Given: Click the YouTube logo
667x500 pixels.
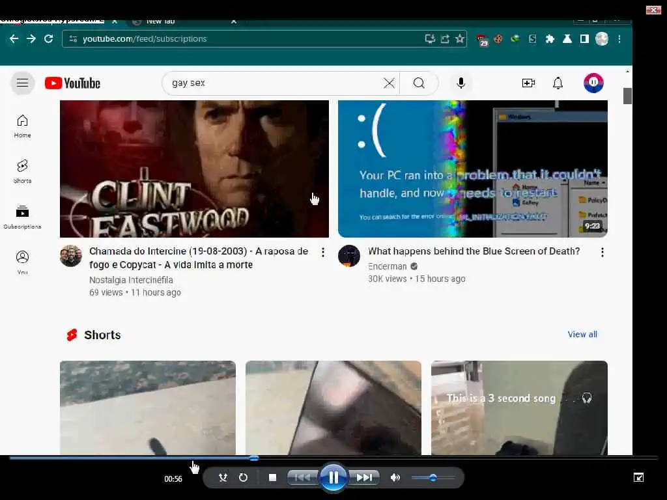Looking at the screenshot, I should click(x=73, y=83).
